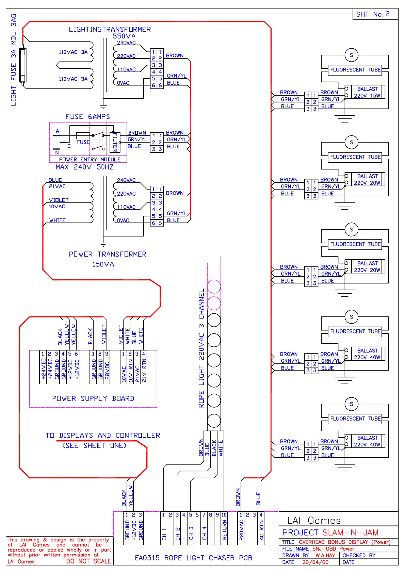Click the light fuse cartridge symbol
Screen dimensions: 405x573
coord(23,66)
